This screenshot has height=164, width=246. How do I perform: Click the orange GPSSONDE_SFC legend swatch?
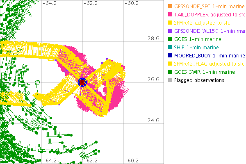coord(170,6)
